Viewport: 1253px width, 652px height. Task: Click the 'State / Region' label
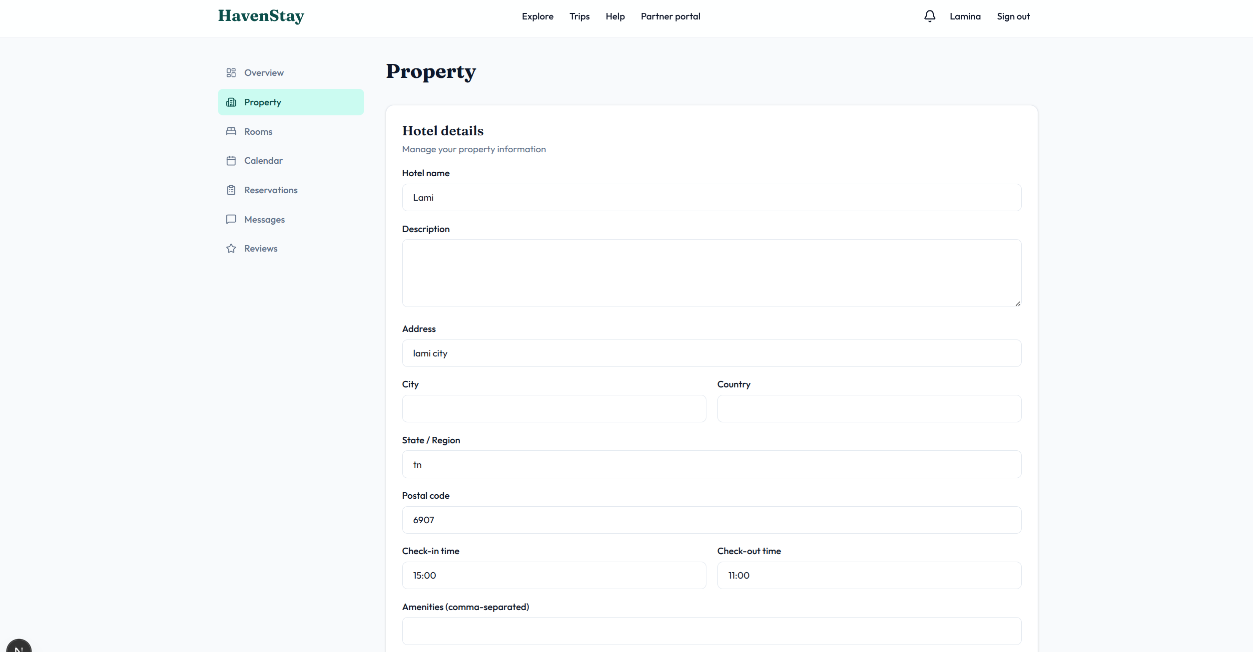pos(431,440)
